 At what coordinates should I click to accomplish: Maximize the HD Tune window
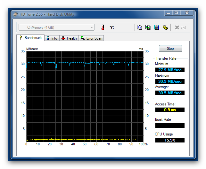pos(176,13)
